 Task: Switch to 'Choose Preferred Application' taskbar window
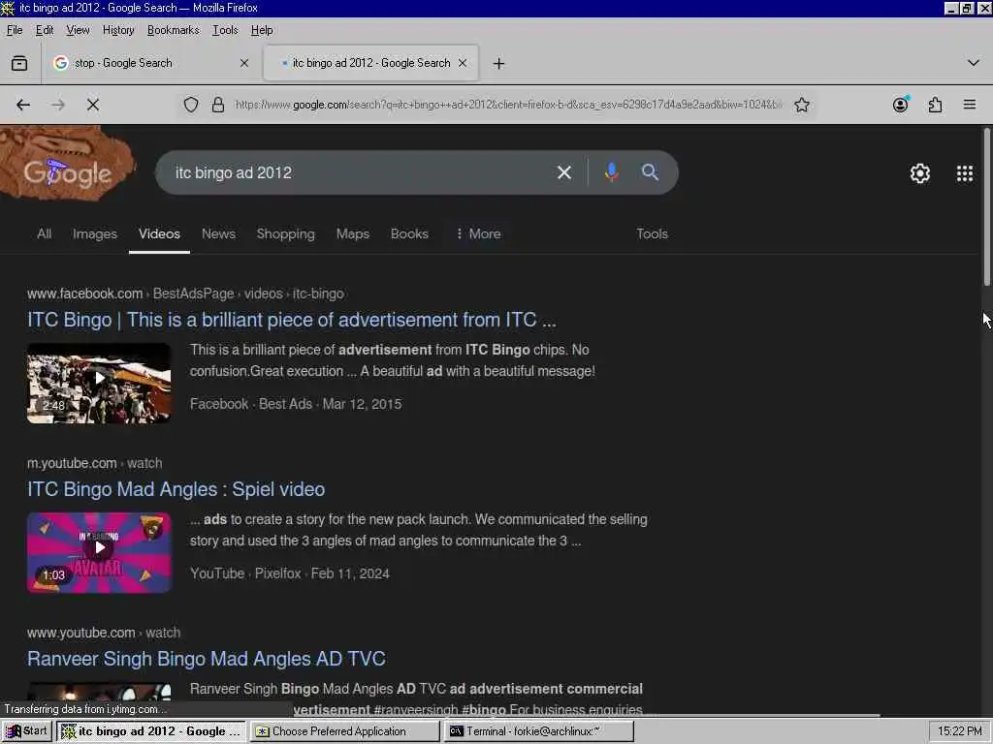[344, 731]
